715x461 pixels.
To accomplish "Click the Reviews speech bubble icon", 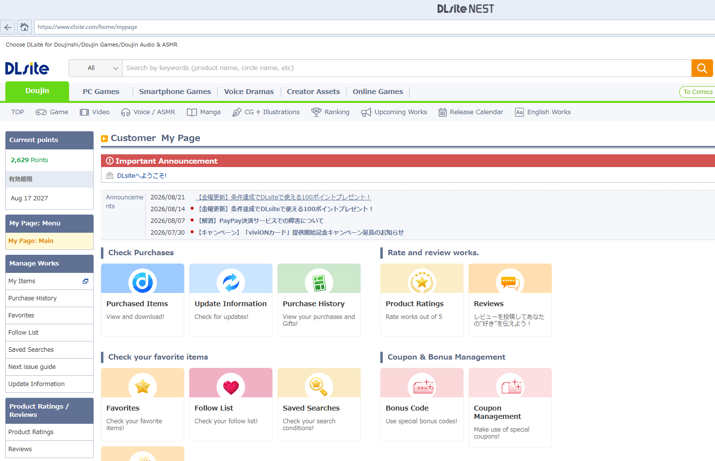I will [510, 282].
